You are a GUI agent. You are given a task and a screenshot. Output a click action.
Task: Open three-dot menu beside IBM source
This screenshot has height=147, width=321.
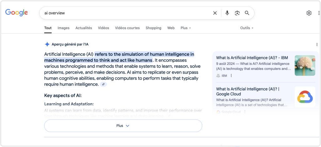coord(231,76)
